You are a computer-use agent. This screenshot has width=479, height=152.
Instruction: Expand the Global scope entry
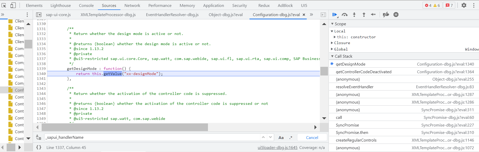click(332, 49)
